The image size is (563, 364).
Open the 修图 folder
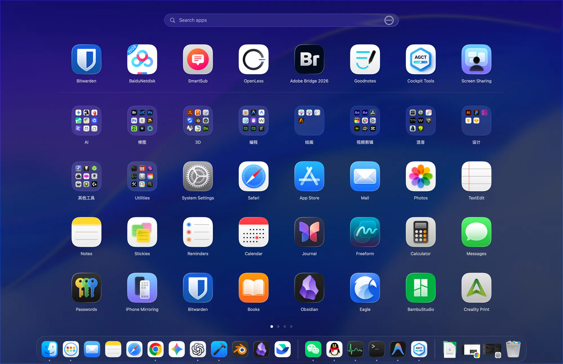coord(142,120)
